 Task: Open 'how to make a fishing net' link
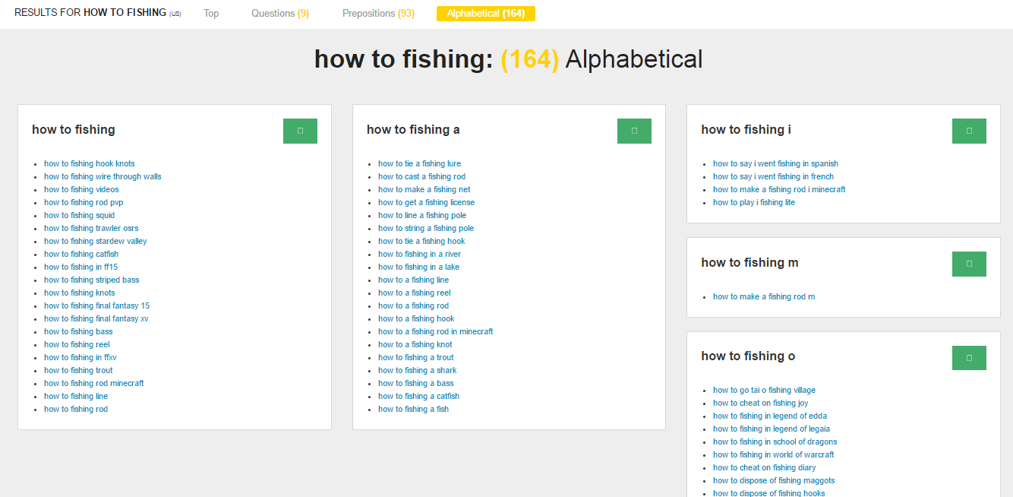(x=424, y=189)
